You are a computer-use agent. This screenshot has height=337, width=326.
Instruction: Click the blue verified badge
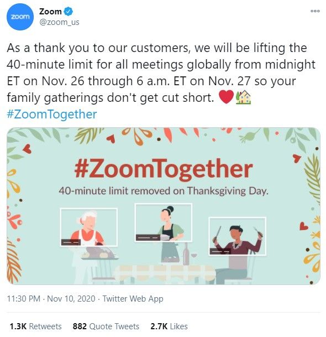click(69, 12)
